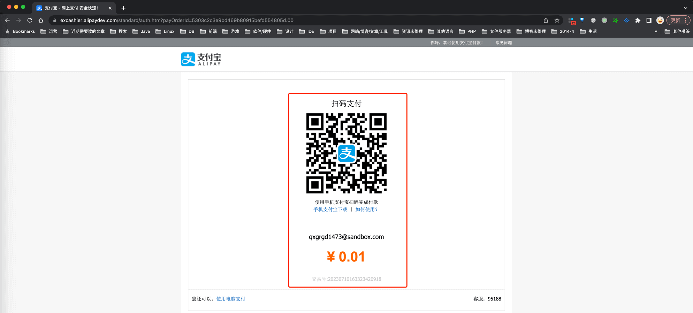Toggle the browser side panel icon
This screenshot has width=693, height=313.
point(649,20)
